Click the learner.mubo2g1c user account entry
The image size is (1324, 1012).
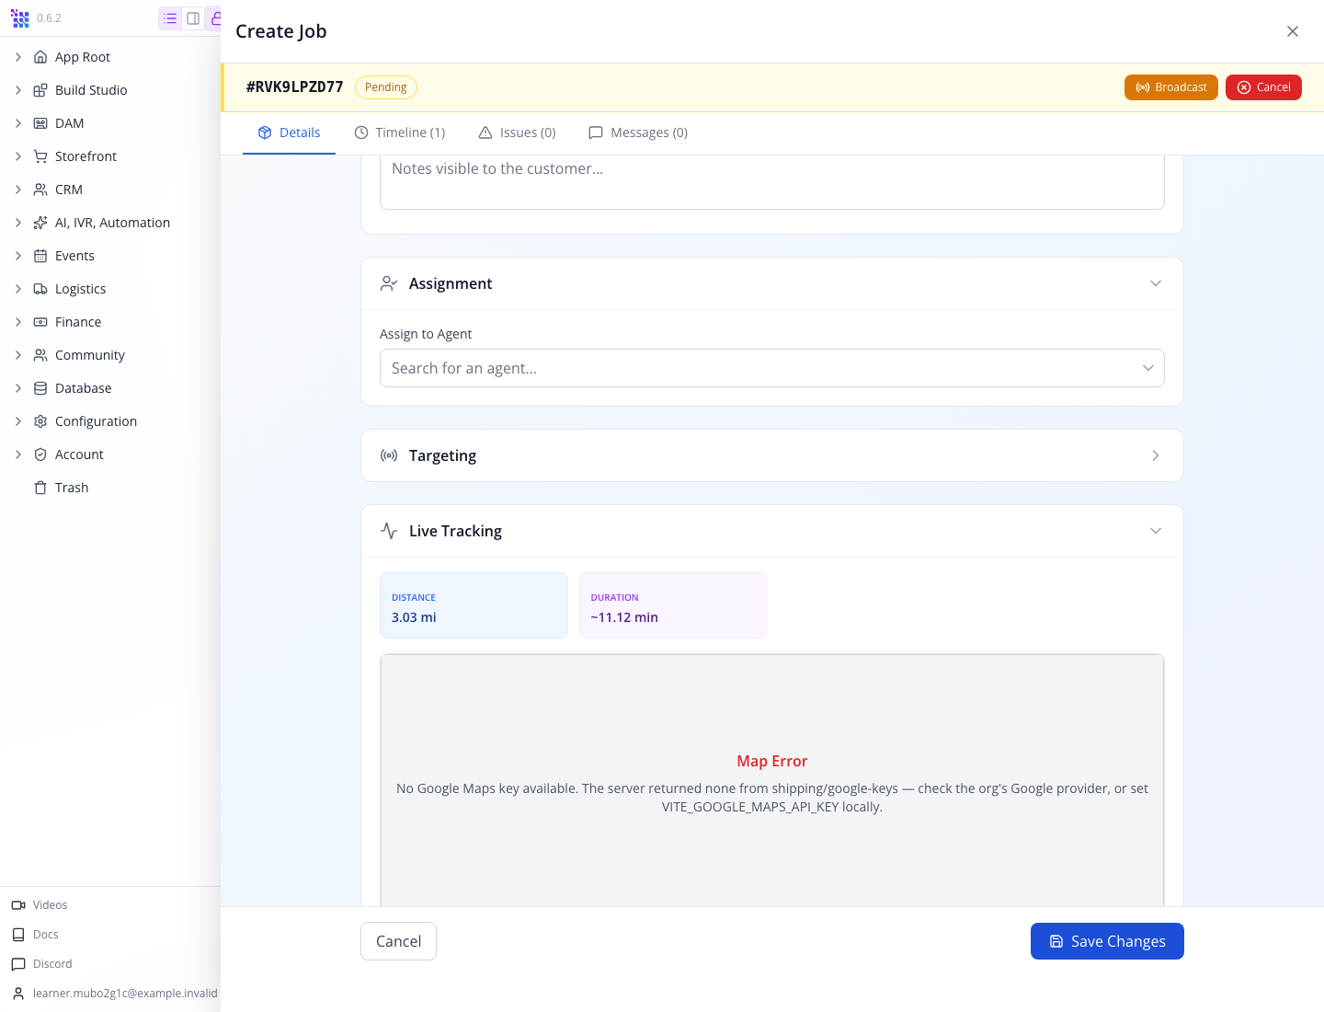point(115,994)
